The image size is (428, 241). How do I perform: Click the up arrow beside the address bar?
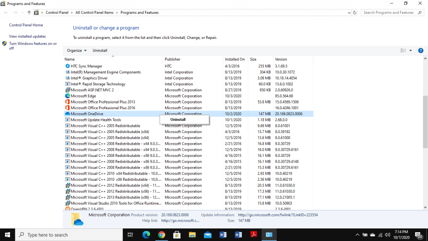(x=28, y=12)
